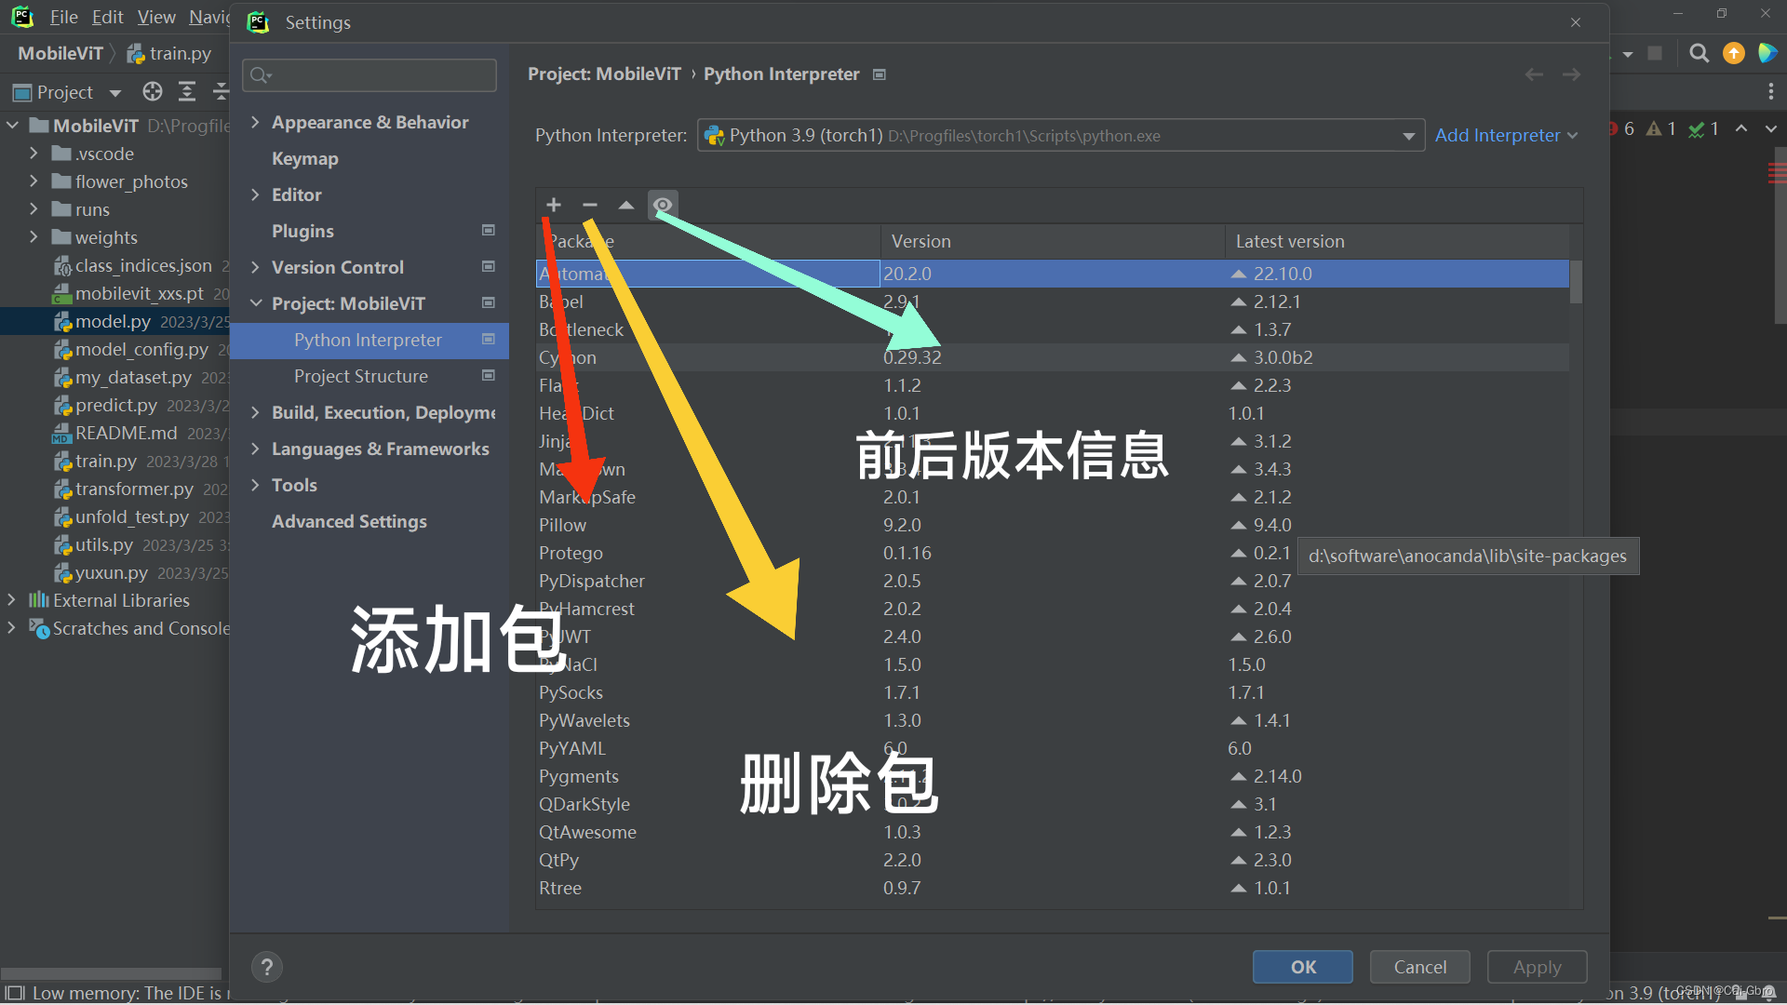1787x1005 pixels.
Task: Expand Appearance & Behavior settings
Action: coord(255,122)
